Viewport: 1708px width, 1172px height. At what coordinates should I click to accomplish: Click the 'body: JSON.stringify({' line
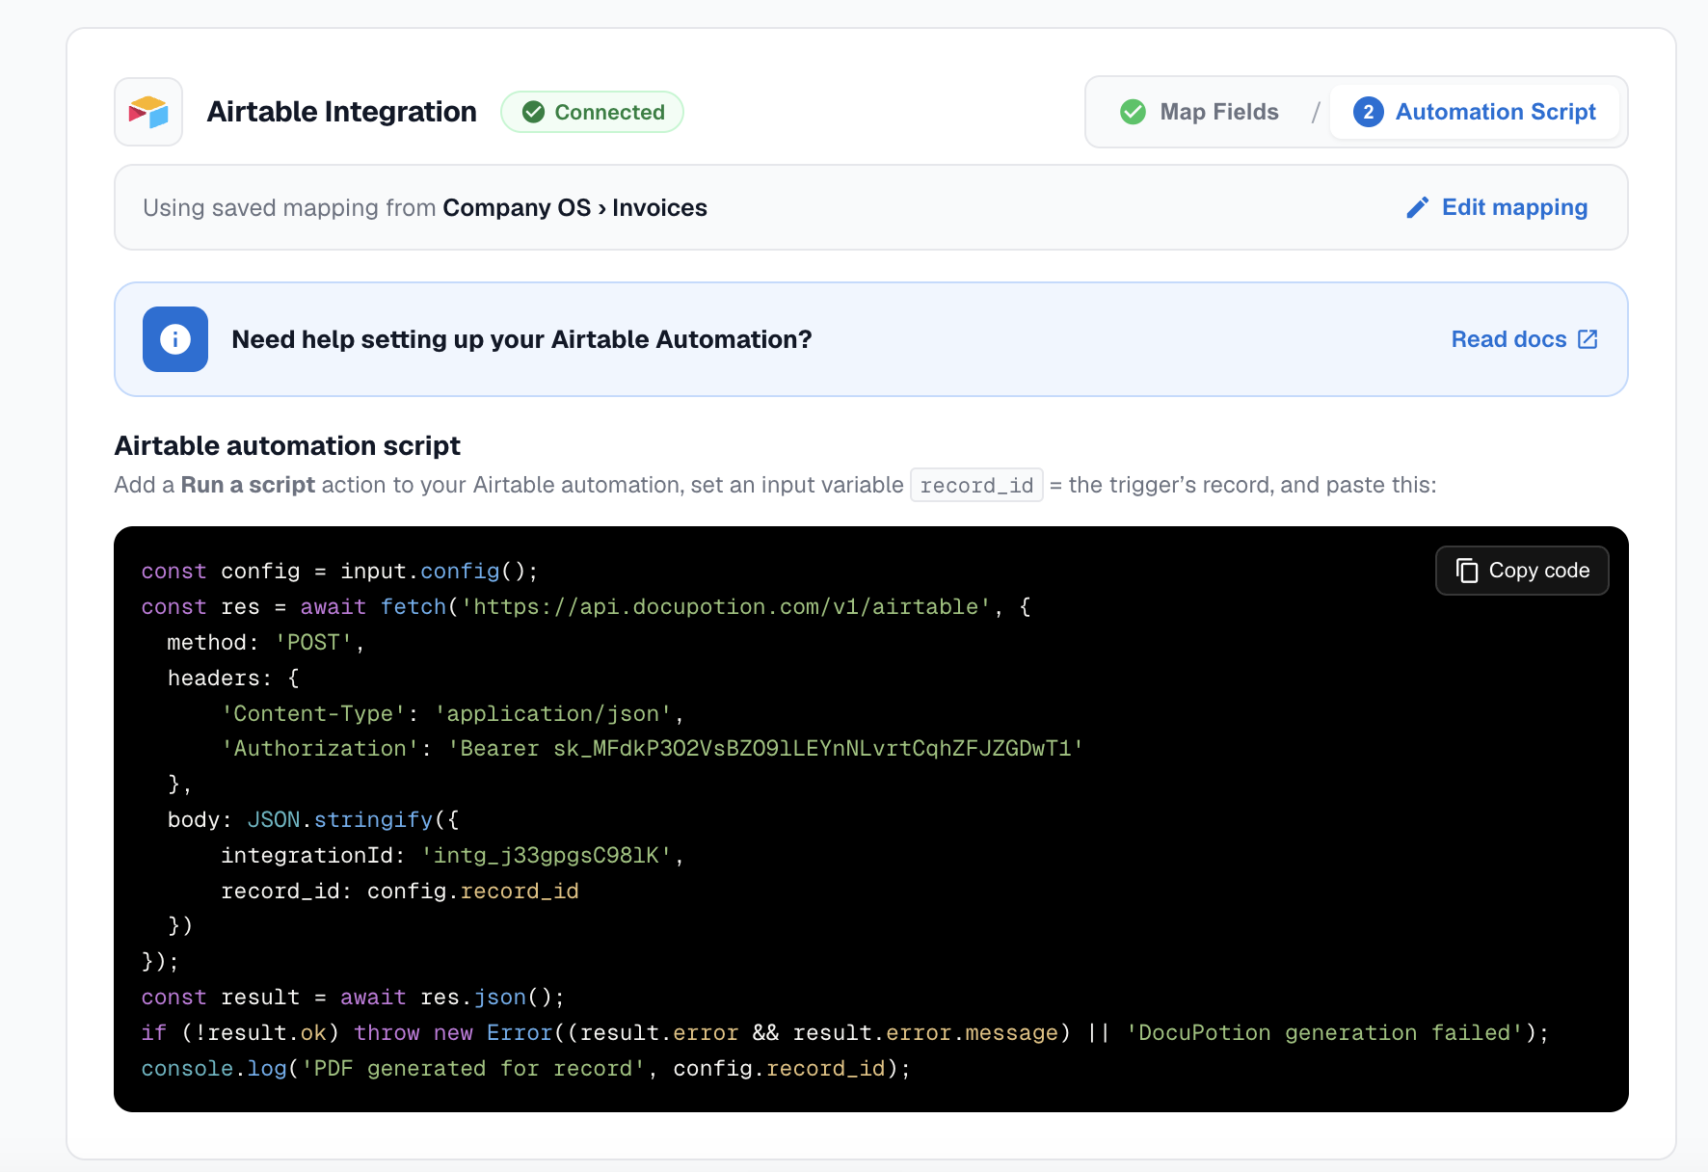click(313, 819)
